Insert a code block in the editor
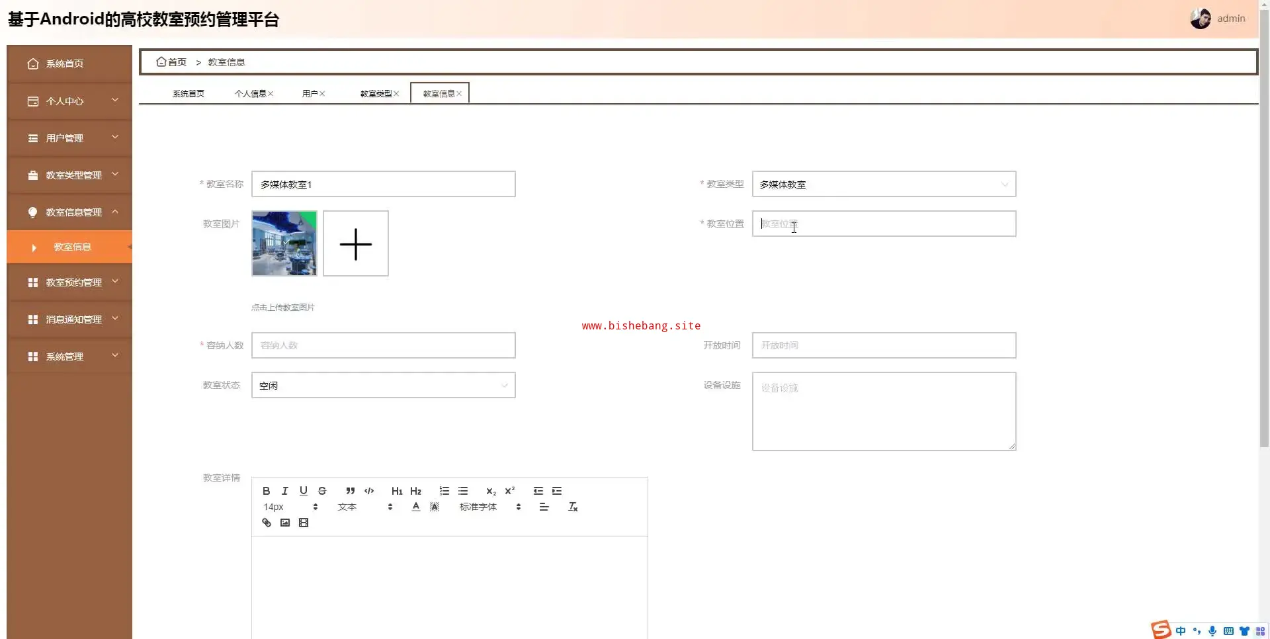 [x=369, y=491]
